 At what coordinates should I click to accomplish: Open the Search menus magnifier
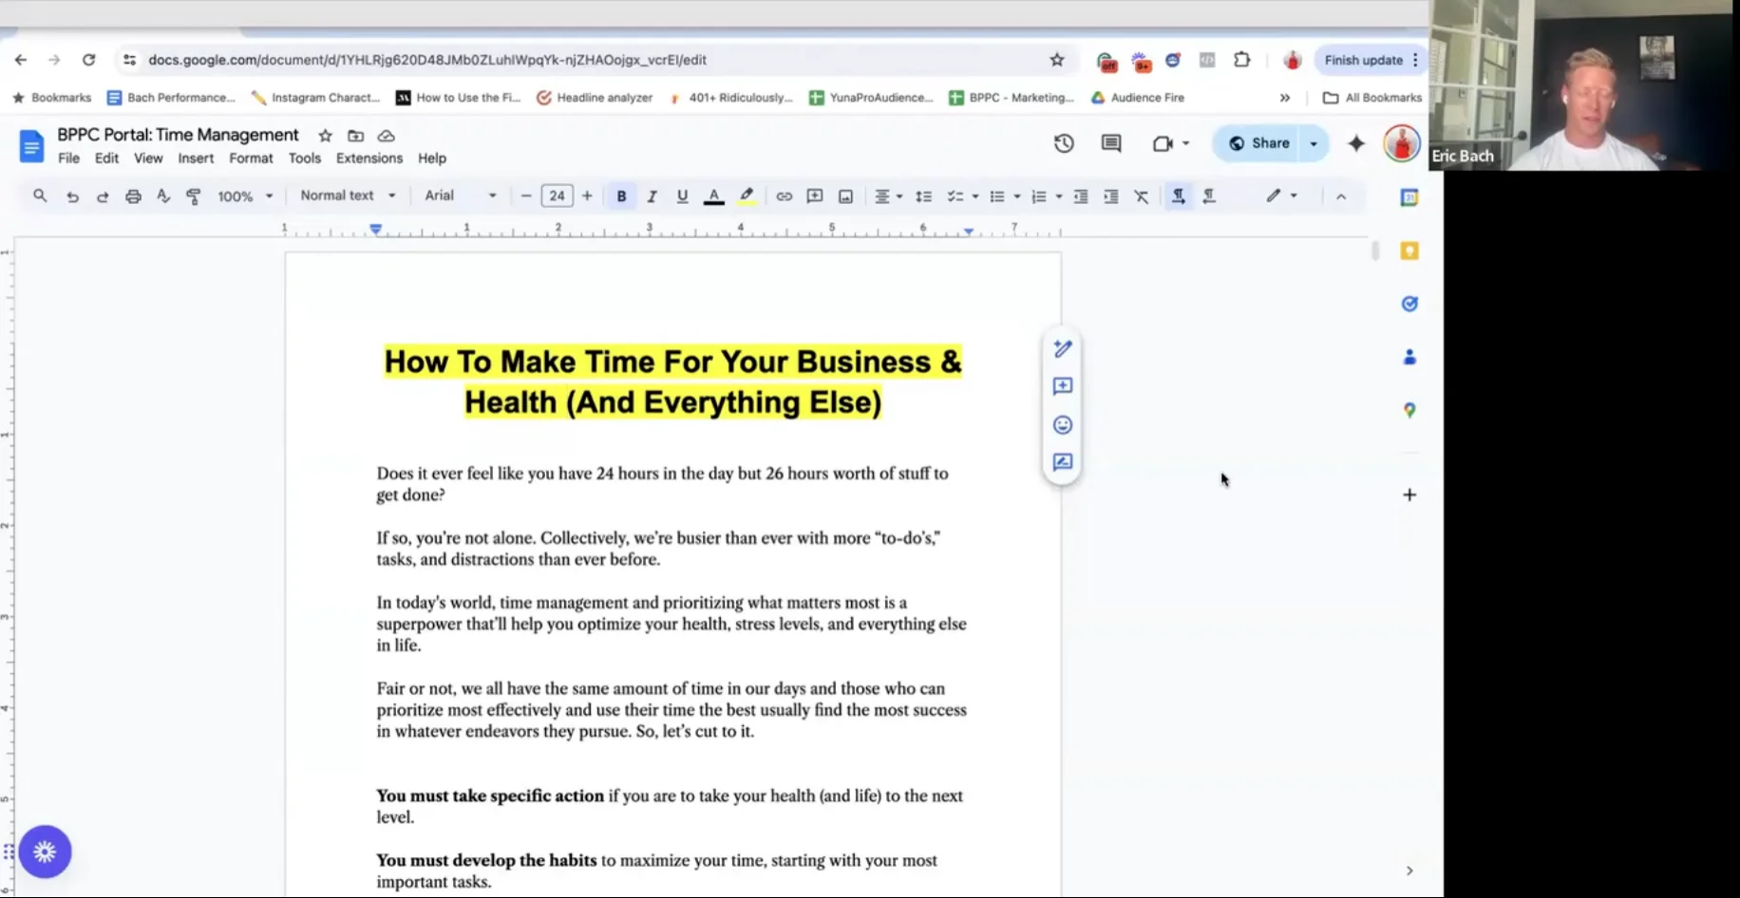[40, 196]
